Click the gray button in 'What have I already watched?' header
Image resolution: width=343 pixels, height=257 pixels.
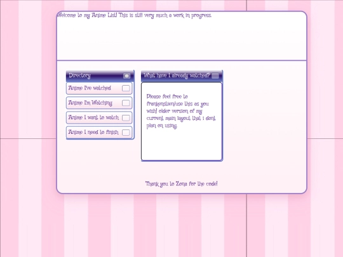pos(215,76)
